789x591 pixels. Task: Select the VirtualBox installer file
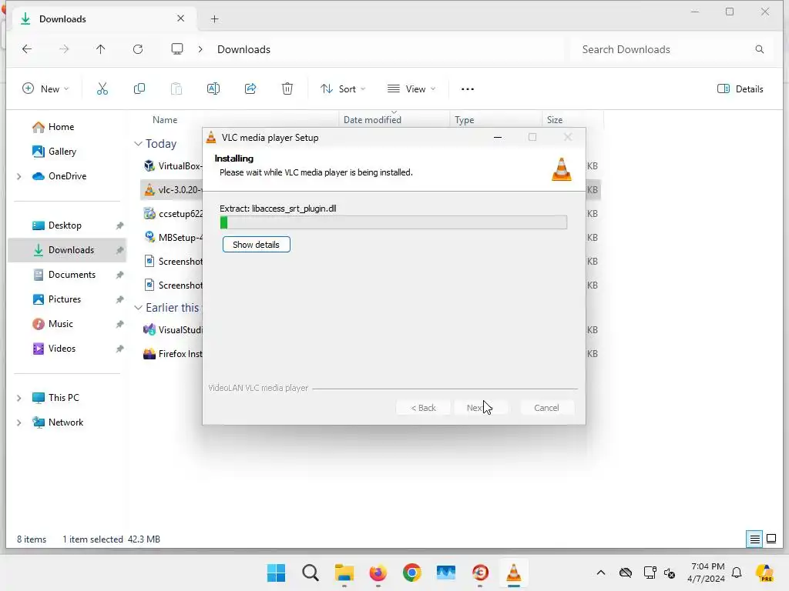172,166
